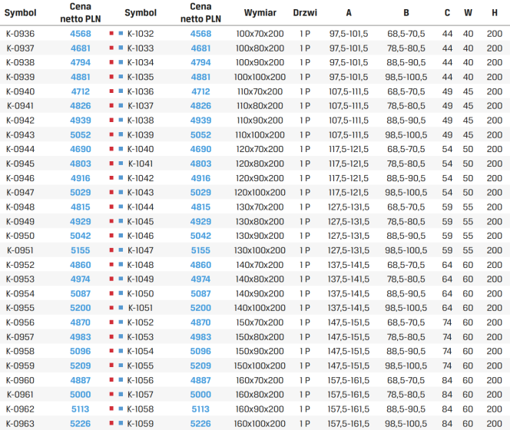Click price 5000 next to K-0961
The width and height of the screenshot is (510, 430).
point(81,395)
